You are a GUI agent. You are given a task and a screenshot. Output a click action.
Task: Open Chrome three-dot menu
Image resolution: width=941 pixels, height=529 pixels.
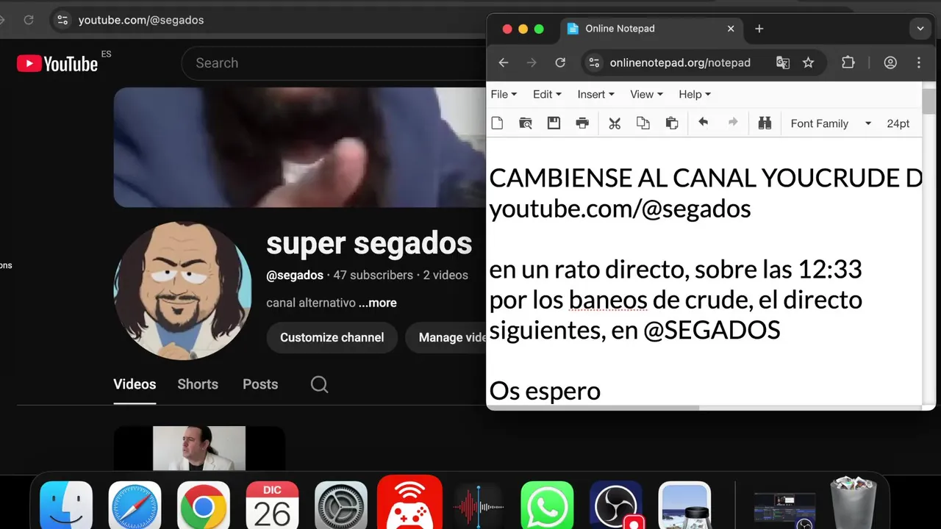coord(919,62)
